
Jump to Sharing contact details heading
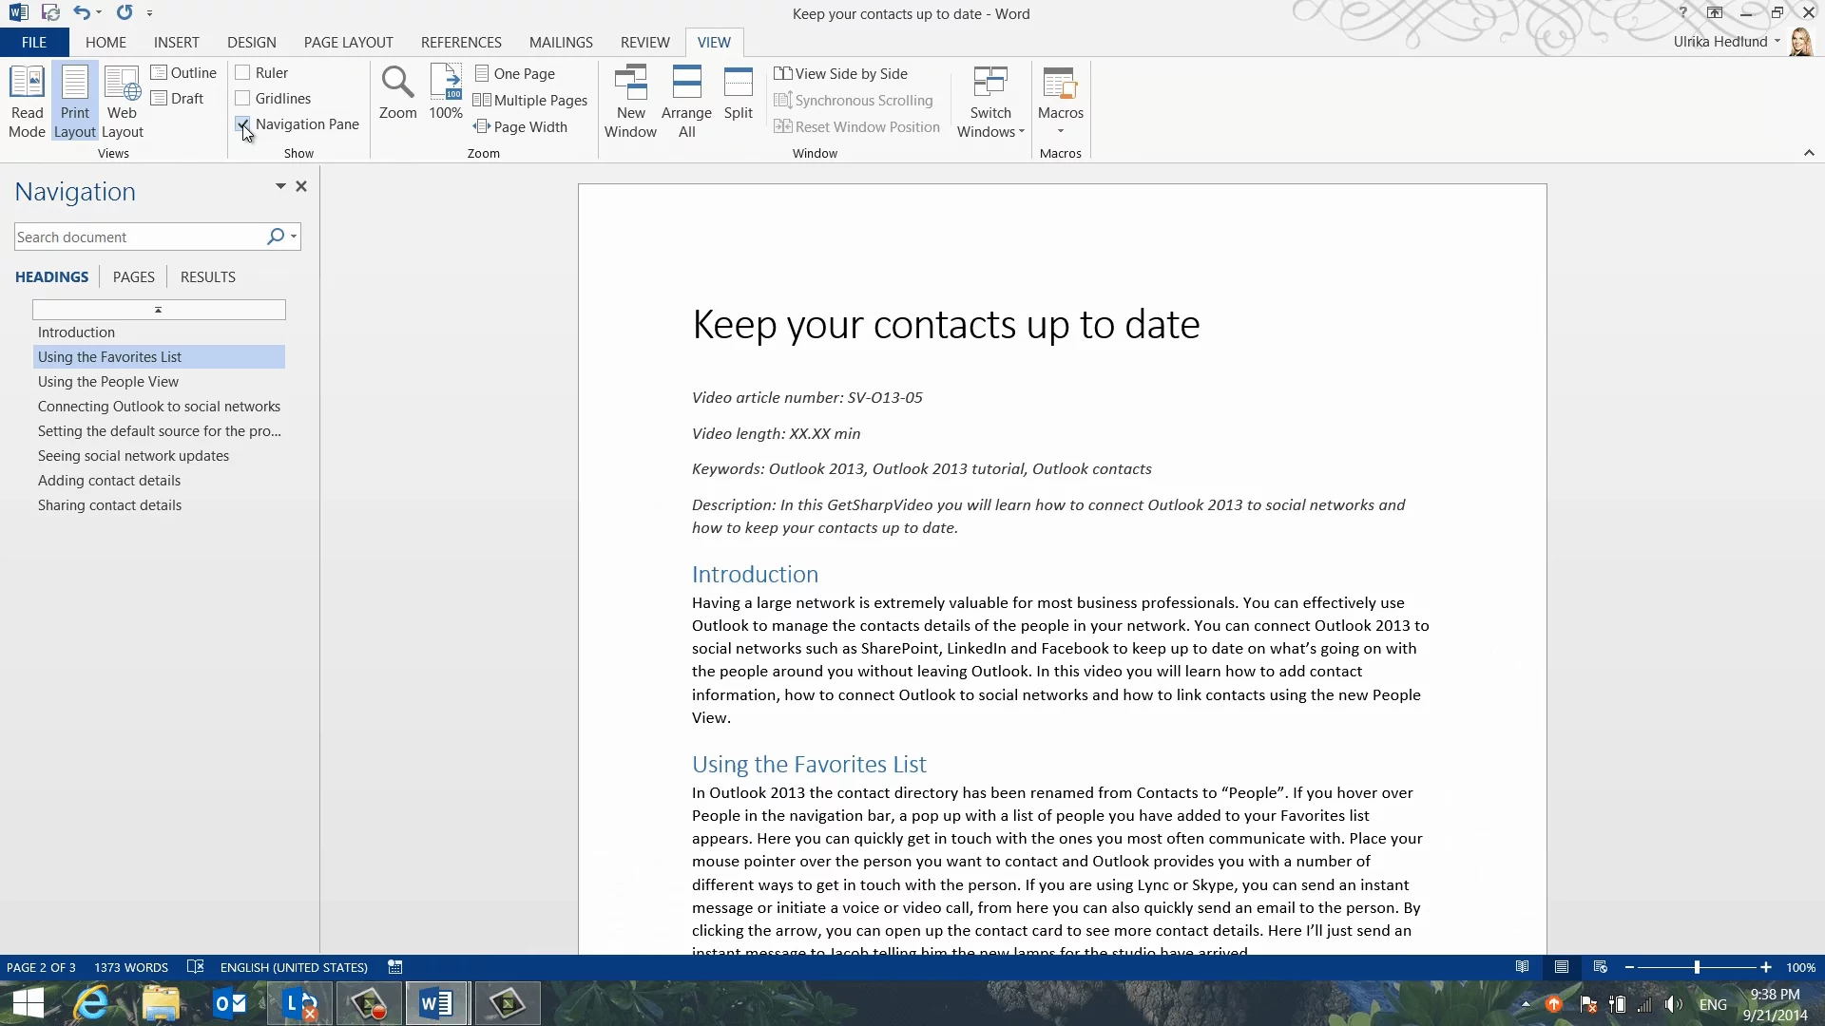[x=109, y=505]
